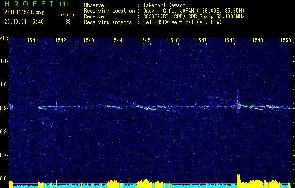Click the 1547 time axis label
The image size is (295, 188).
click(202, 40)
